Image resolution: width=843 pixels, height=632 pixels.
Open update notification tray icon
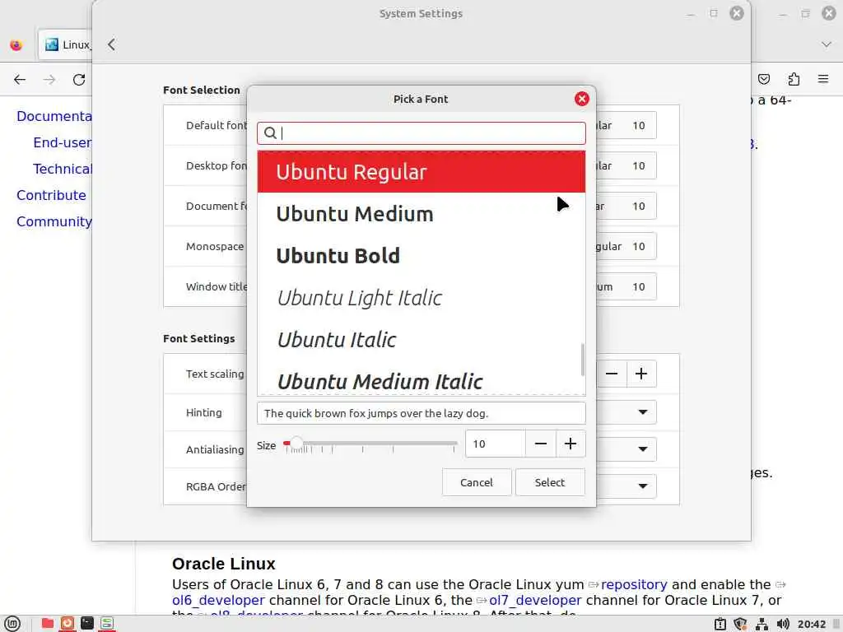pos(720,624)
